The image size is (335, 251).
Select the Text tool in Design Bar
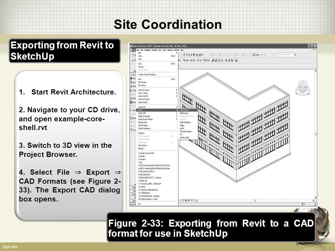point(133,130)
